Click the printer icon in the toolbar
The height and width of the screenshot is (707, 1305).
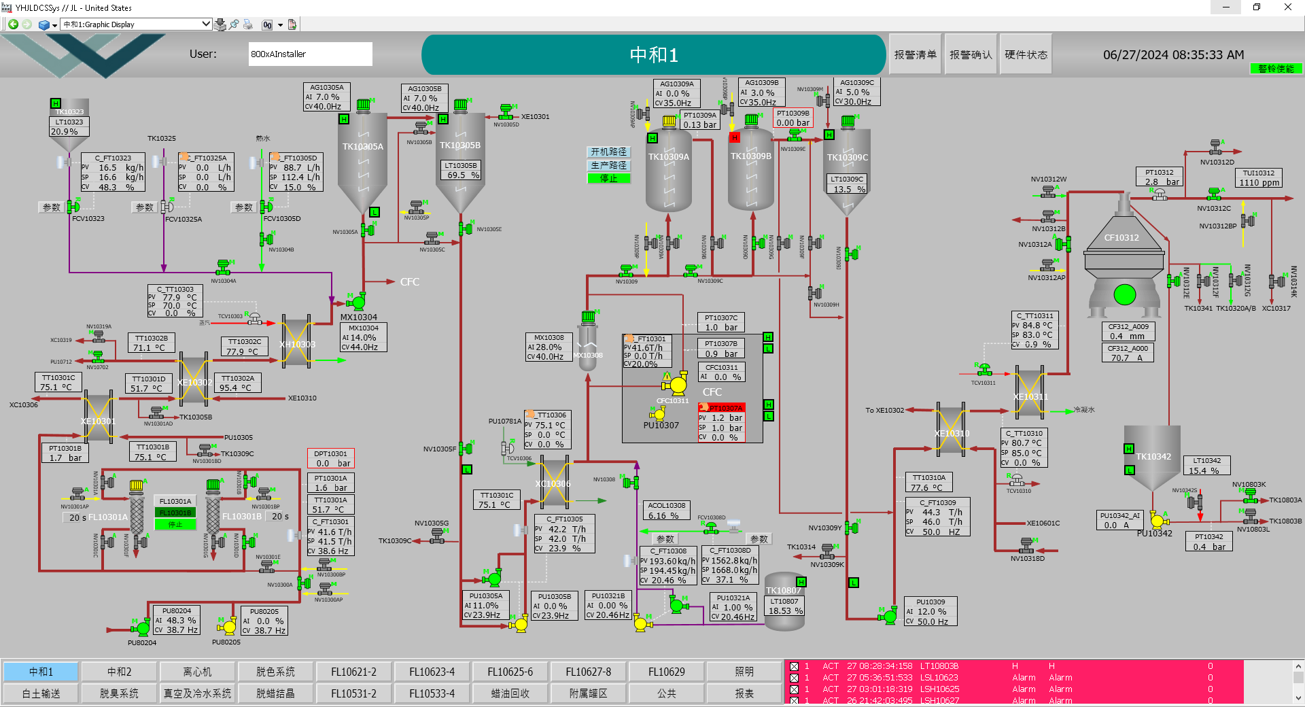click(248, 24)
